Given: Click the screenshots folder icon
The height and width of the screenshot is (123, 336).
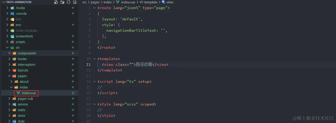Looking at the screenshot, I should point(12,36).
